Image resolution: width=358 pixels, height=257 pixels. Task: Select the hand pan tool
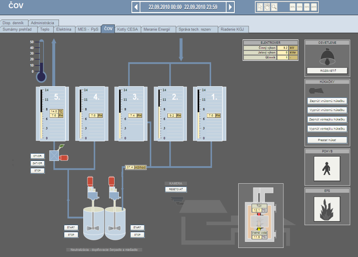click(267, 7)
